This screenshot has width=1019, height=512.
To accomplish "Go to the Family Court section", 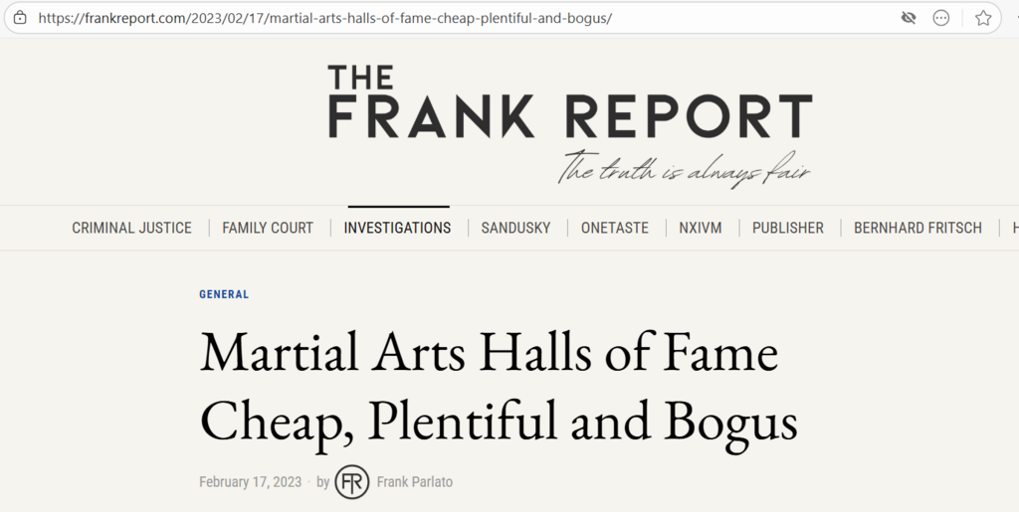I will point(268,228).
